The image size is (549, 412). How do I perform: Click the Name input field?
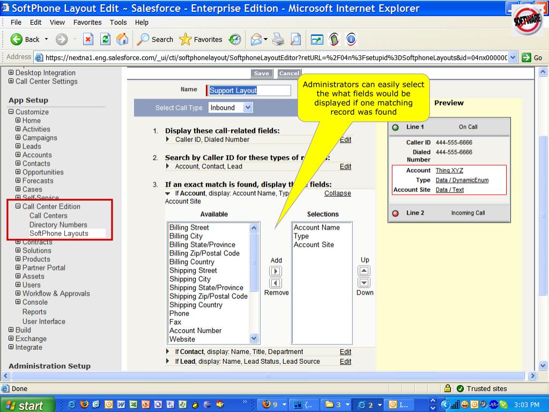coord(249,90)
